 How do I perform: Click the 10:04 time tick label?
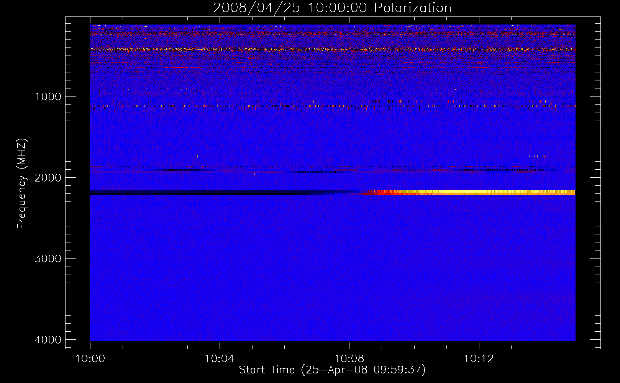coord(220,359)
